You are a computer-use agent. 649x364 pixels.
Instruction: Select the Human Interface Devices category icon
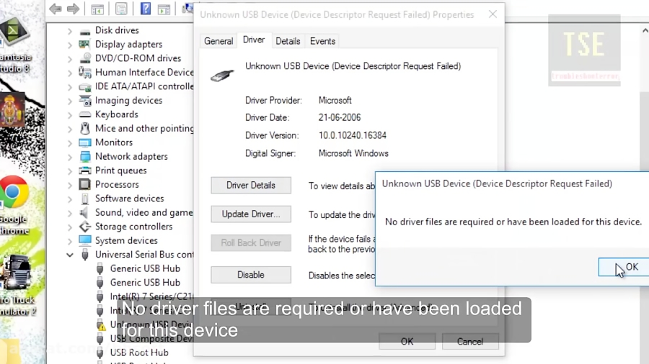pyautogui.click(x=84, y=72)
